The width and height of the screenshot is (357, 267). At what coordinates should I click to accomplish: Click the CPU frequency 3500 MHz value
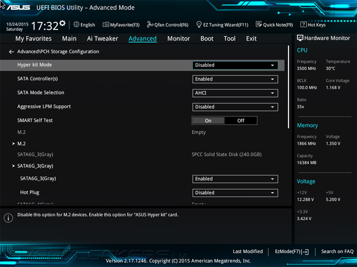306,69
